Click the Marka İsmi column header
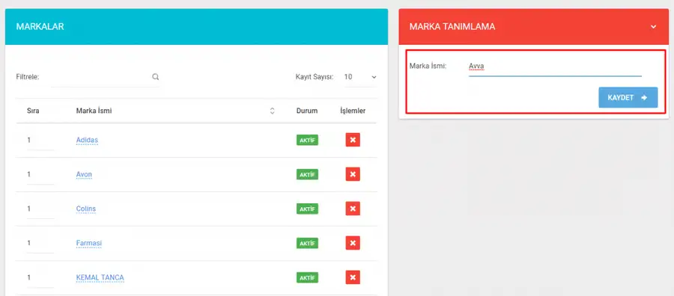This screenshot has height=296, width=674. click(x=94, y=111)
